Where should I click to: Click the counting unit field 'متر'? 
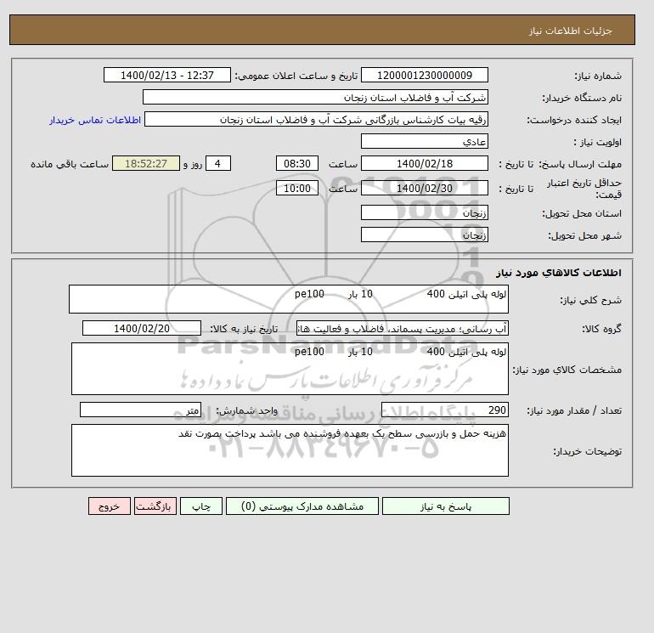click(x=140, y=410)
